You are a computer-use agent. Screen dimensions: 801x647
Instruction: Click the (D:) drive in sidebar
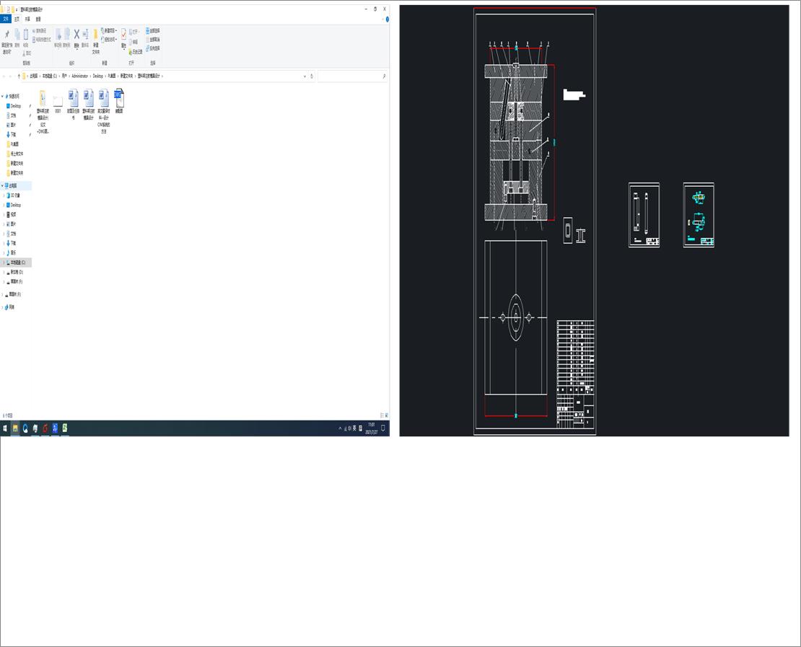coord(17,272)
